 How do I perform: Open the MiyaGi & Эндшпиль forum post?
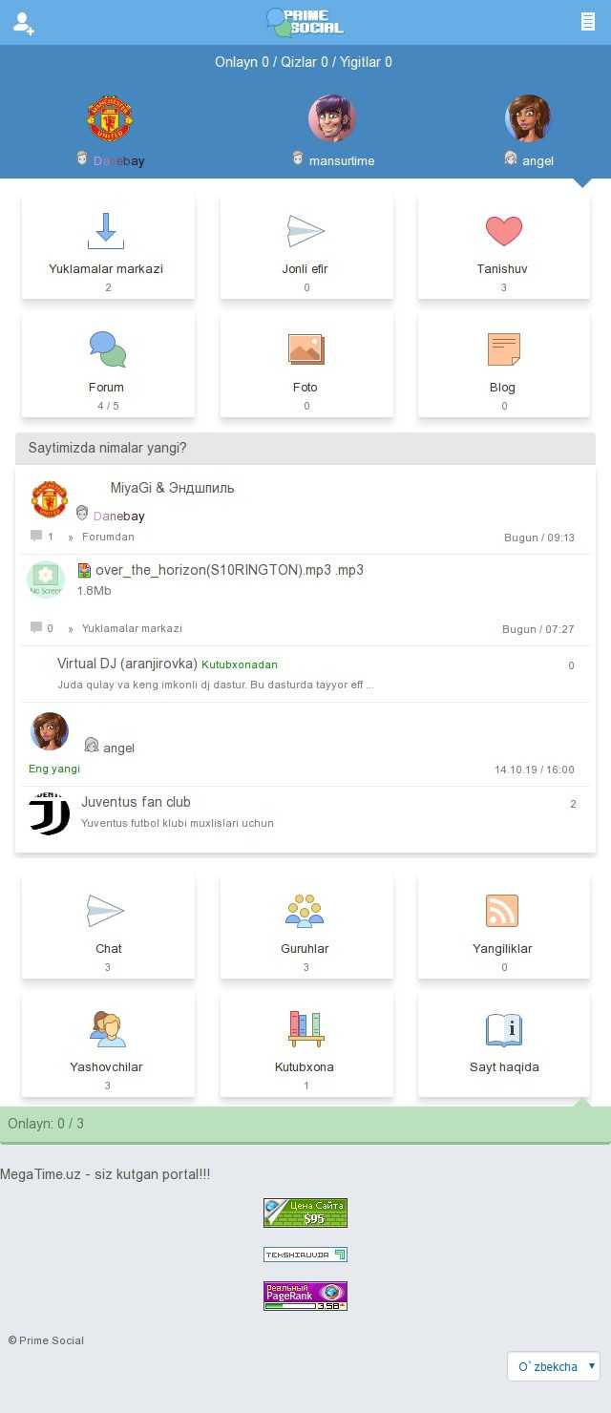tap(173, 488)
